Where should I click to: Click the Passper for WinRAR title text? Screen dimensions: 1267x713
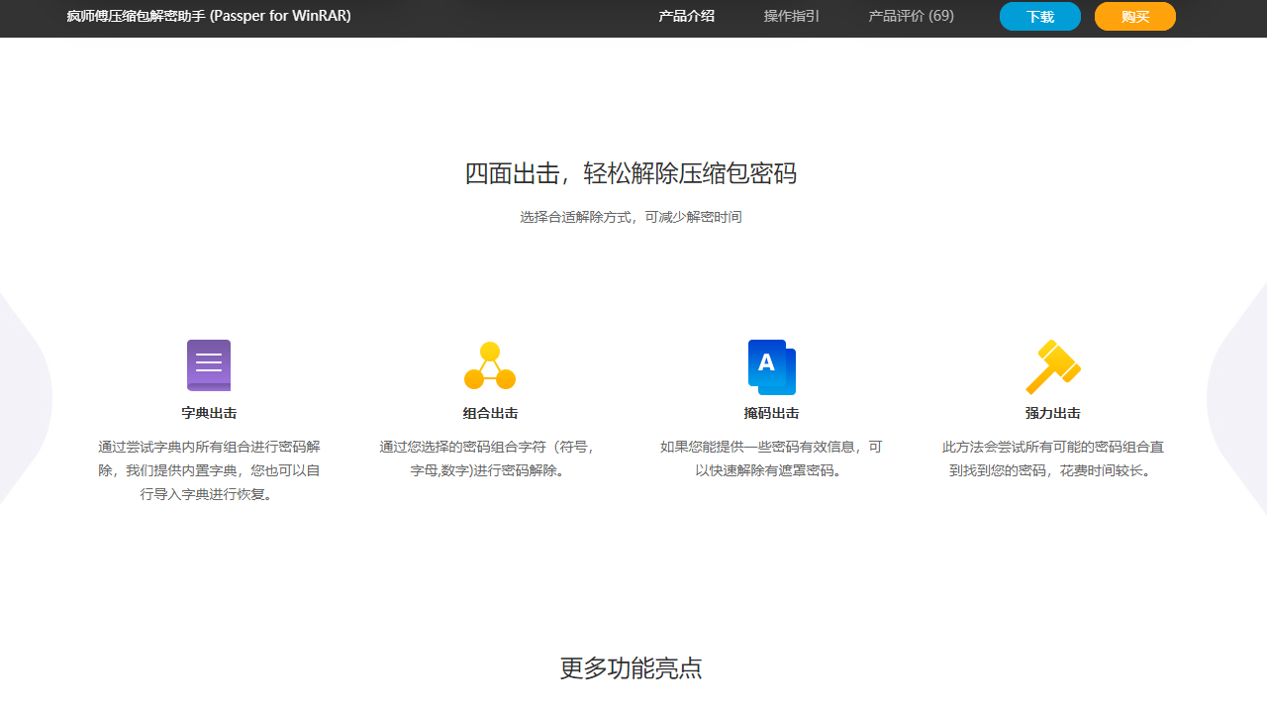pos(209,17)
